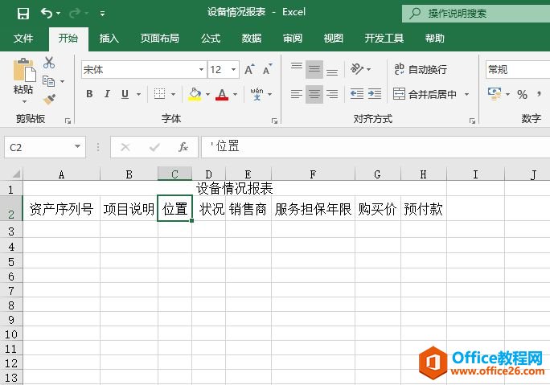
Task: Click the 粘贴 paste clipboard icon
Action: (24, 70)
